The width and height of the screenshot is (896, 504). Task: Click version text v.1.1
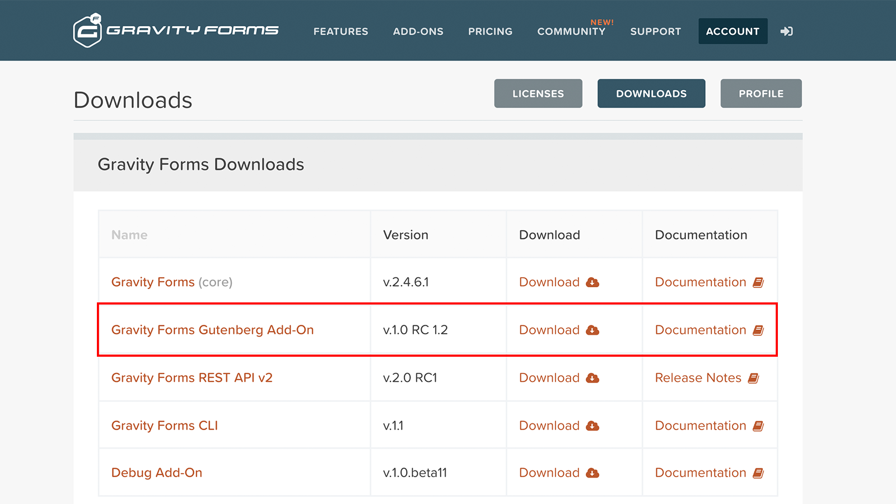[x=393, y=426]
